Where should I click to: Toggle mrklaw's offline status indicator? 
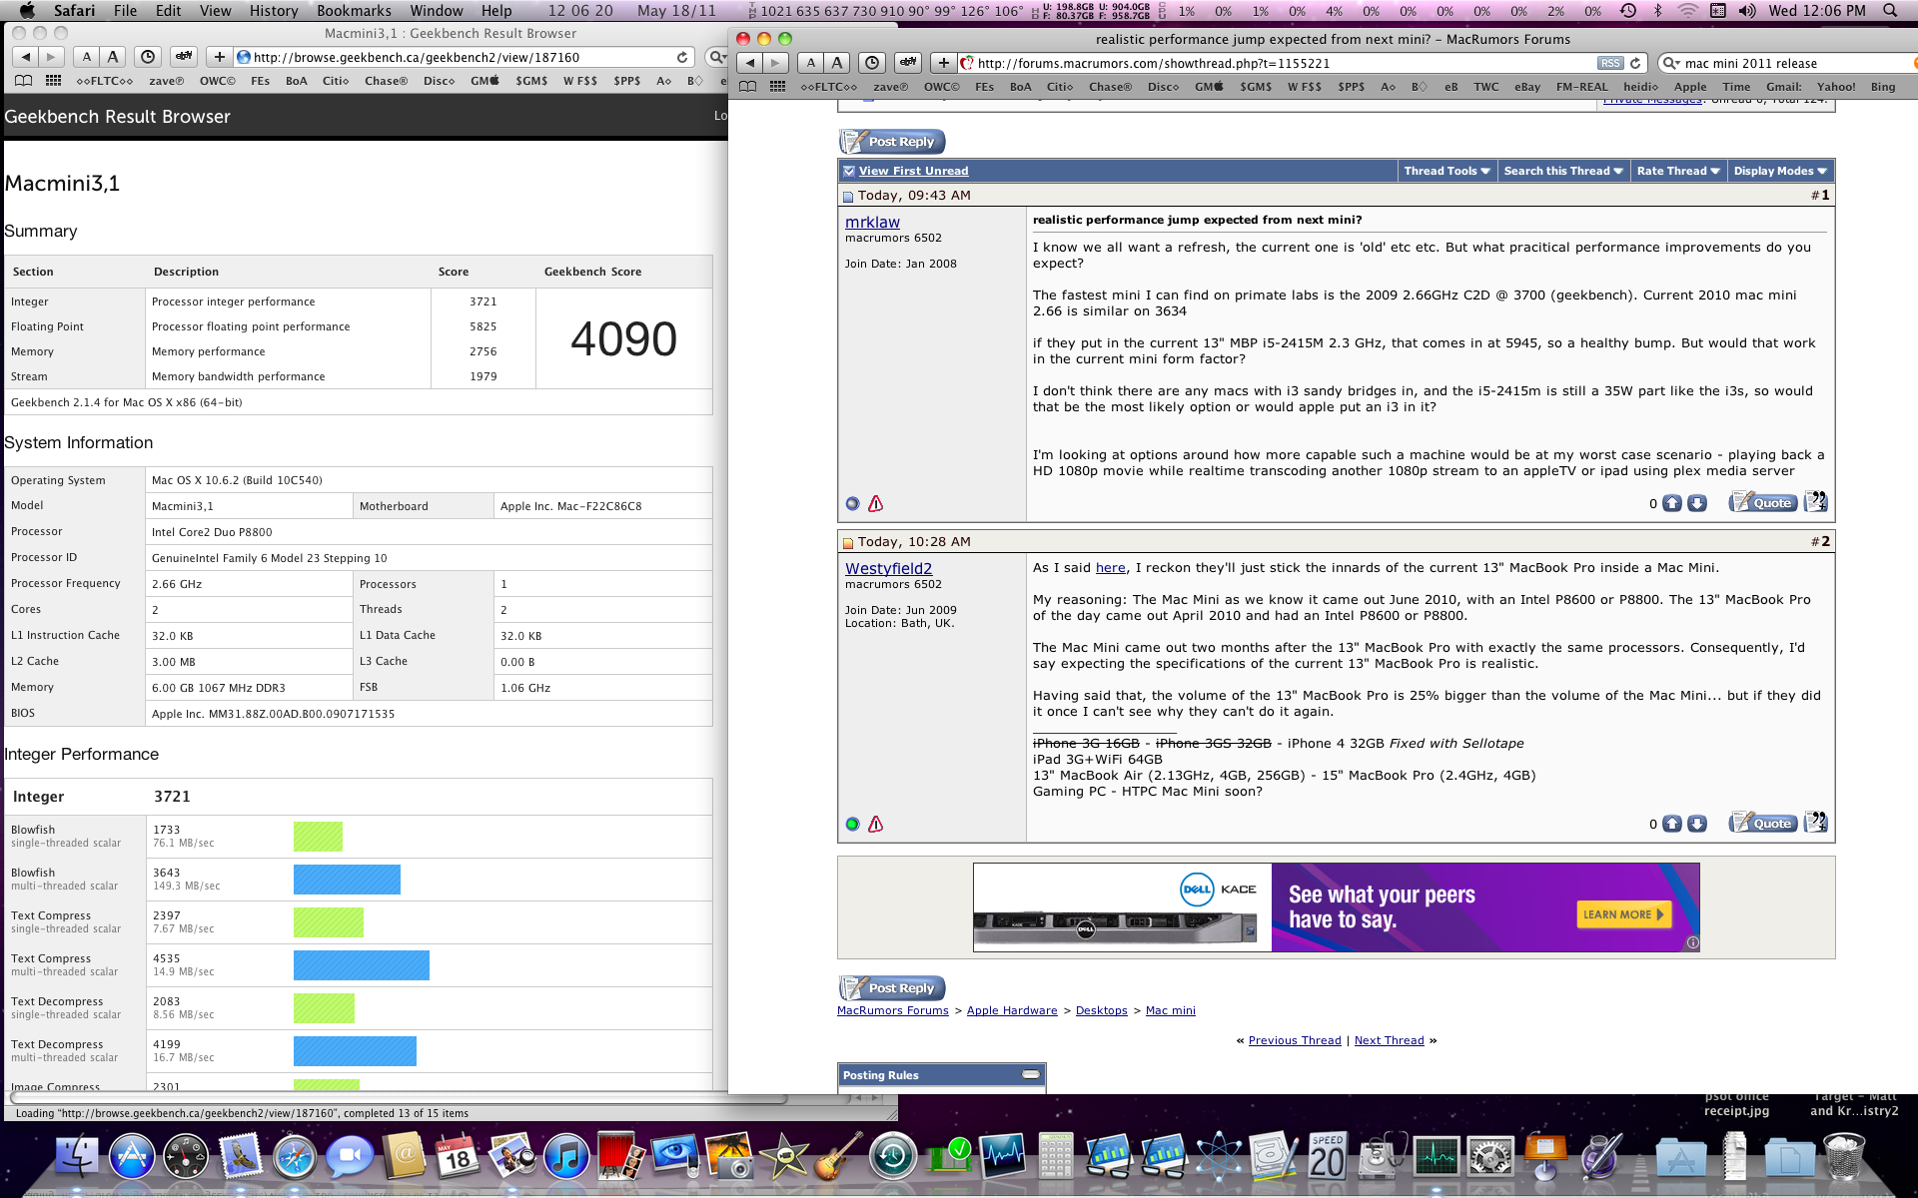click(x=852, y=504)
